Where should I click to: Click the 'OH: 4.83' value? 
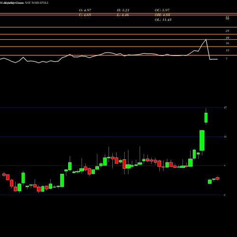[x=162, y=15]
